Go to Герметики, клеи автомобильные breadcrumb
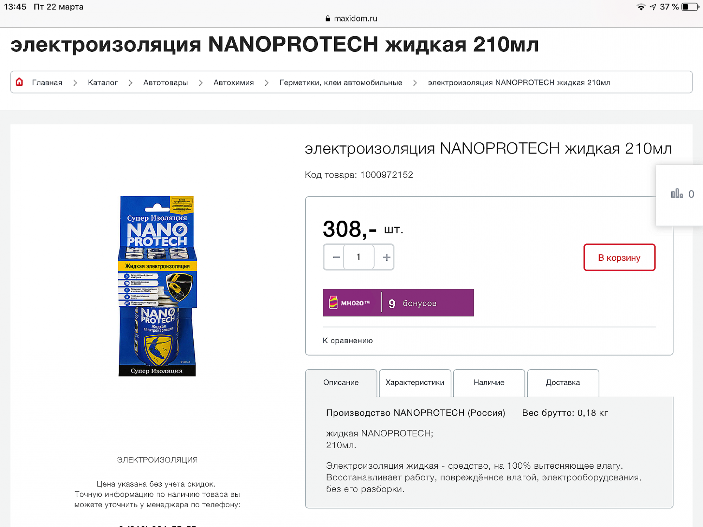 [x=341, y=83]
